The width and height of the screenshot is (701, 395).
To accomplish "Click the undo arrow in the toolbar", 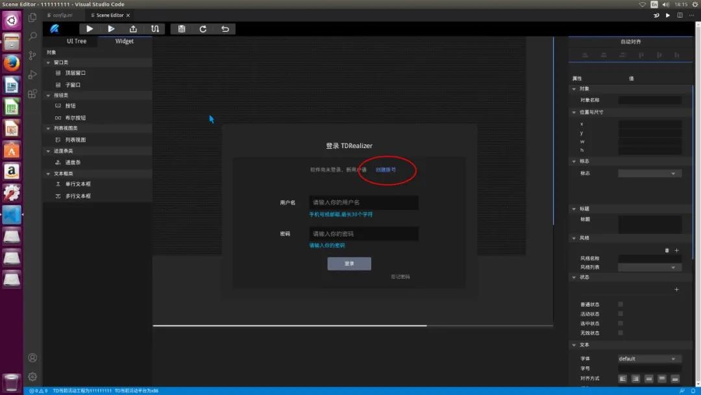I will [225, 29].
